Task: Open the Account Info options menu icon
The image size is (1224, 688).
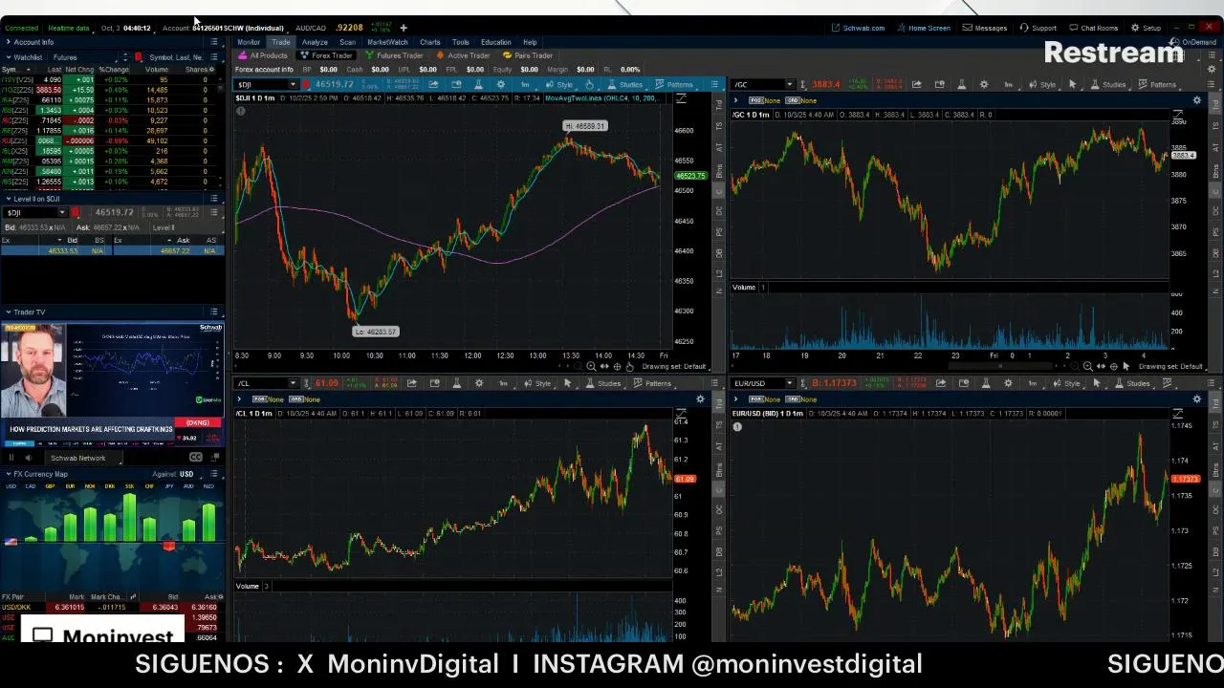Action: click(214, 42)
